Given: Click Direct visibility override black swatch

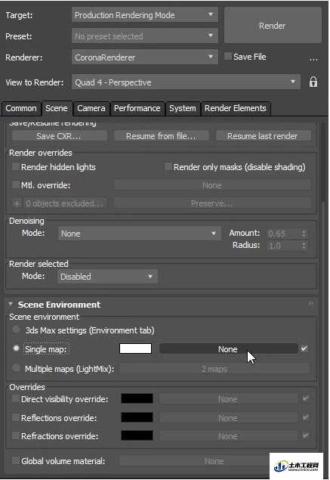Looking at the screenshot, I should click(x=137, y=398).
